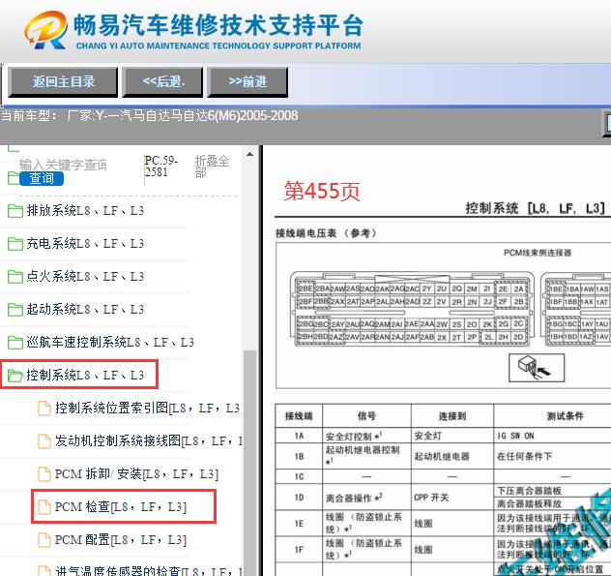Click terminal cell 1D
Screen dimensions: 611x576
click(x=299, y=498)
